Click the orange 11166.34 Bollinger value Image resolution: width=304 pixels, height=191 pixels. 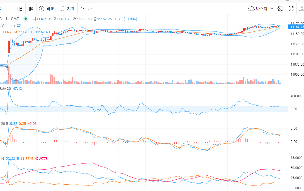point(10,32)
